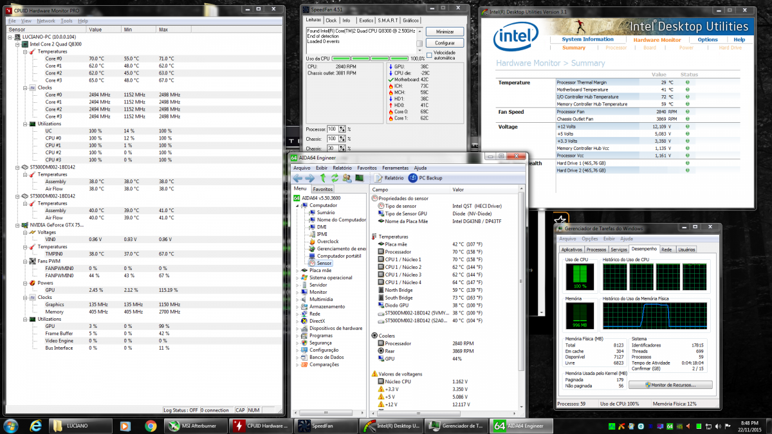772x434 pixels.
Task: Switch to Favoritos tab in AIDA64 sidebar
Action: pyautogui.click(x=323, y=189)
